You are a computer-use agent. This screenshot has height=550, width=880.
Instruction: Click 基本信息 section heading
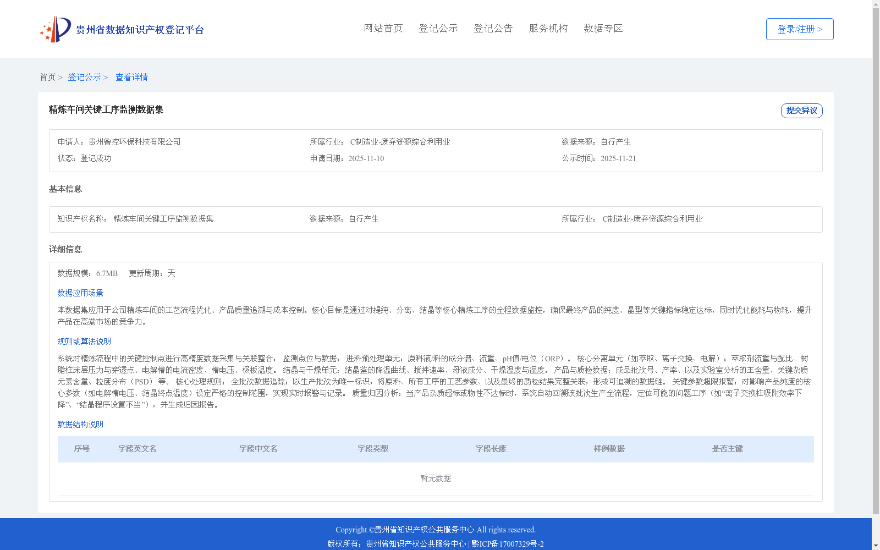coord(65,189)
